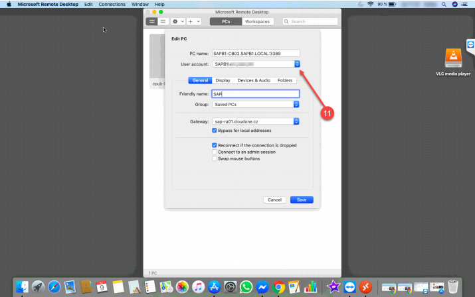Select the PCs tab

coord(226,21)
